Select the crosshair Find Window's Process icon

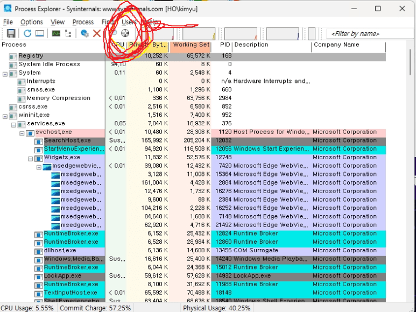[x=125, y=33]
